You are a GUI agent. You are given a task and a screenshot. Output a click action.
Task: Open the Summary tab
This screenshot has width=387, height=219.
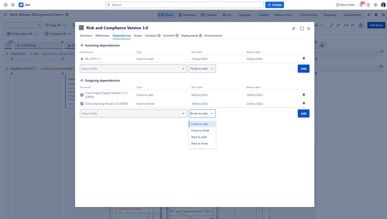click(x=86, y=36)
